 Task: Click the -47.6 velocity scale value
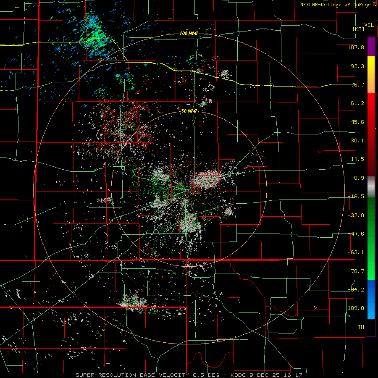point(356,234)
